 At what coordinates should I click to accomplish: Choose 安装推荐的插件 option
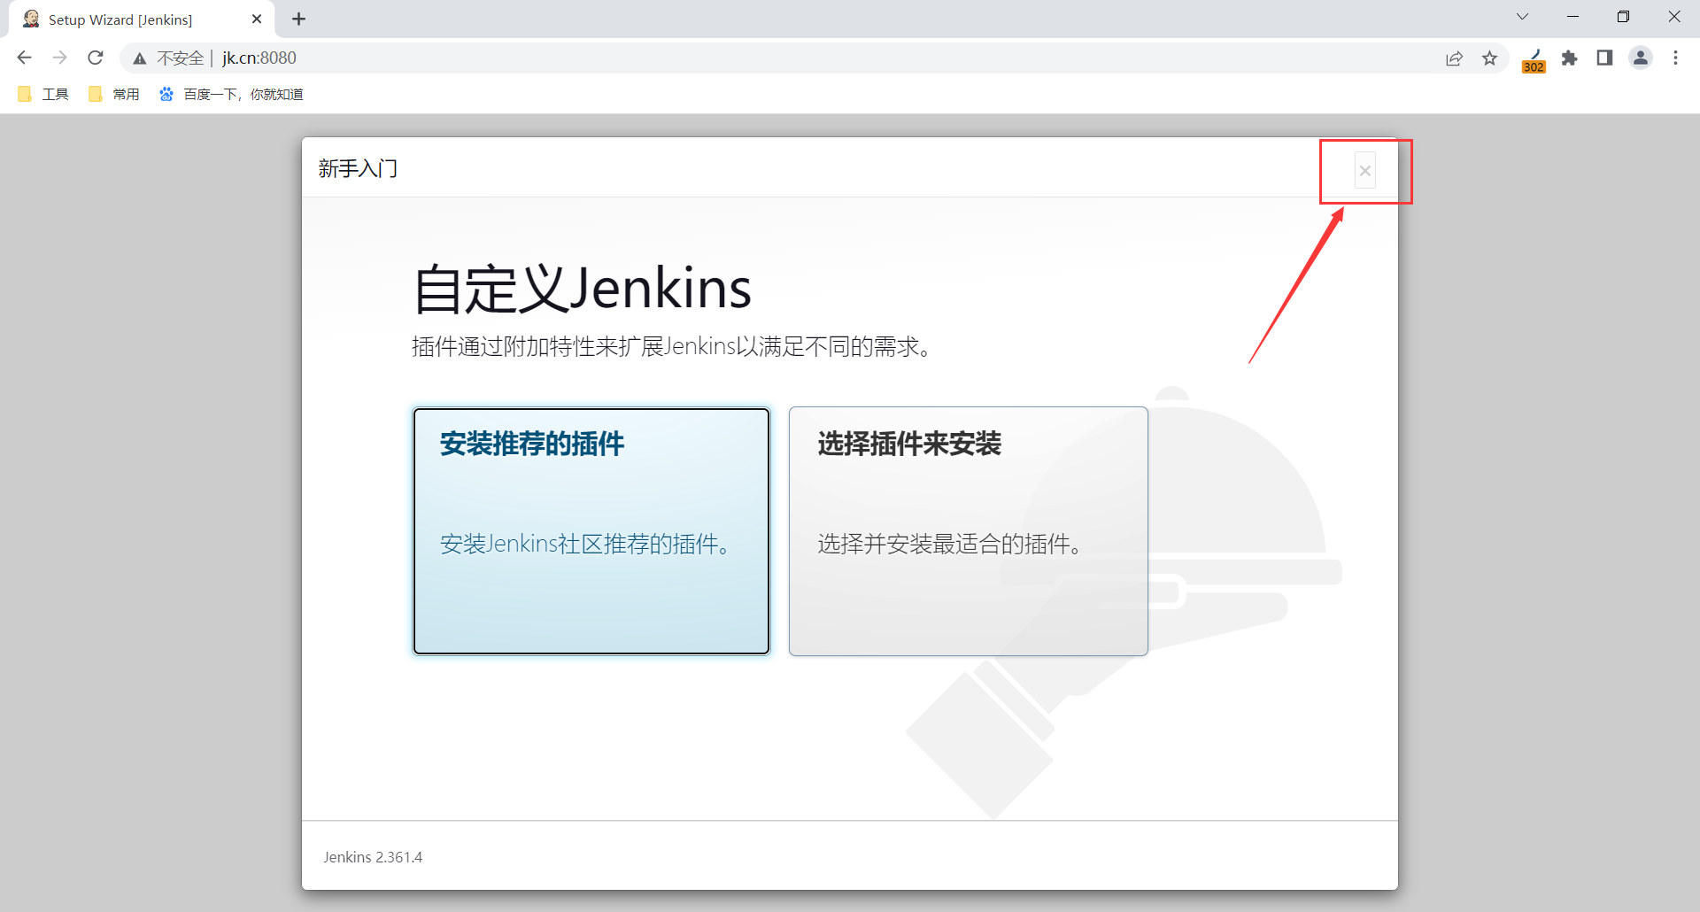(x=591, y=531)
